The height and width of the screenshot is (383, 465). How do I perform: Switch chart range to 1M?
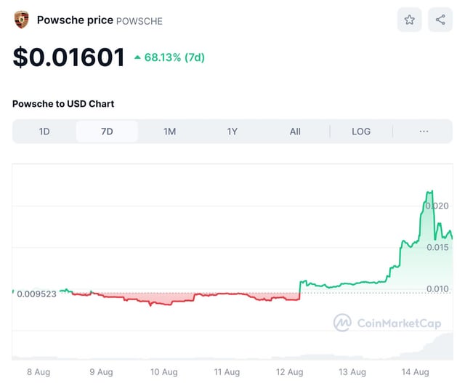tap(169, 132)
